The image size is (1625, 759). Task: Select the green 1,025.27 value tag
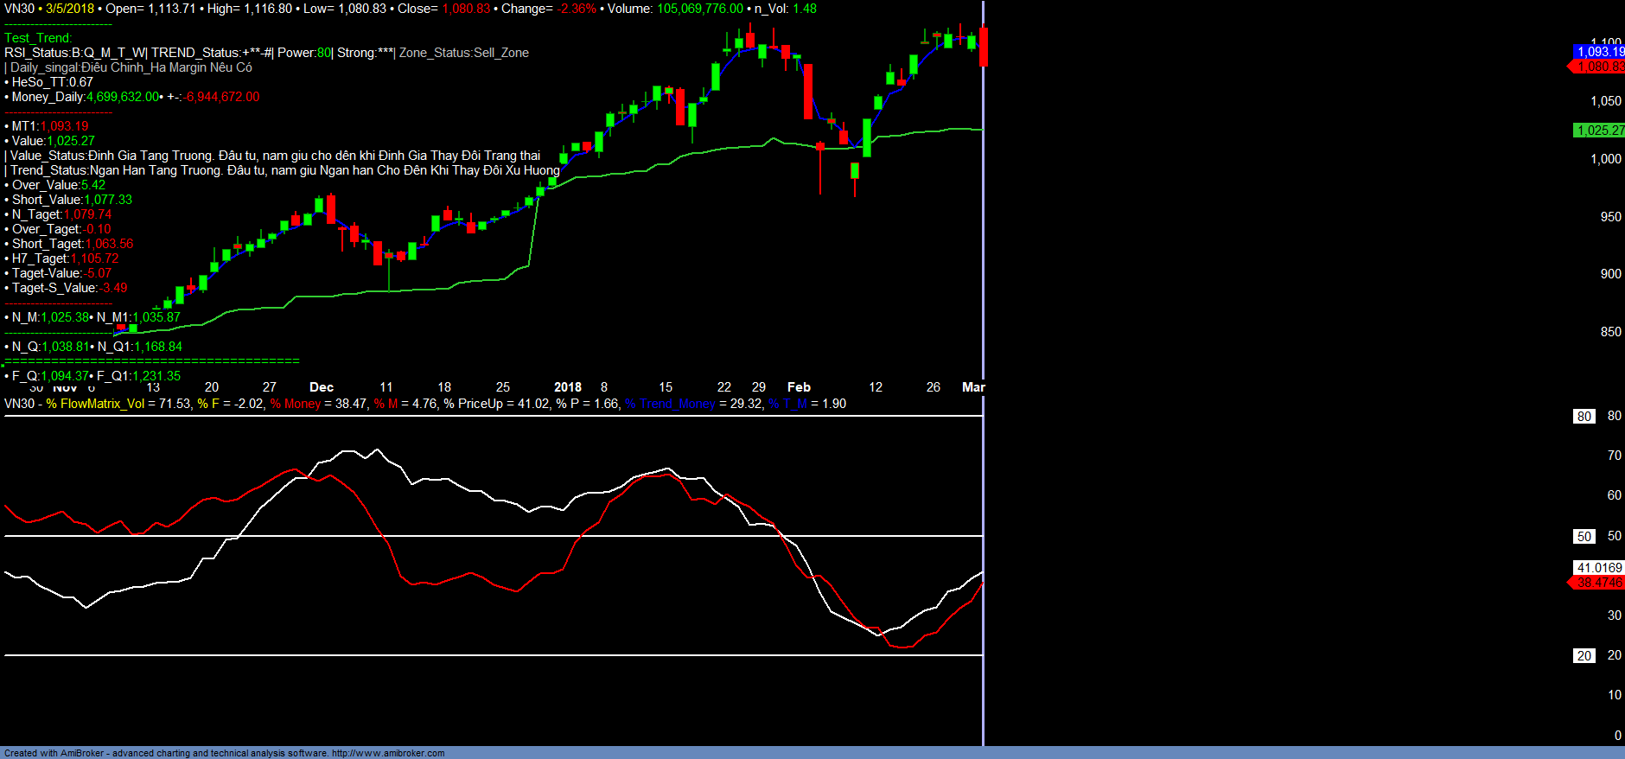1599,131
